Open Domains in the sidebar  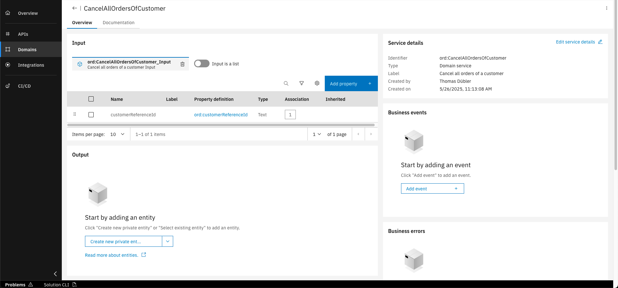coord(31,50)
